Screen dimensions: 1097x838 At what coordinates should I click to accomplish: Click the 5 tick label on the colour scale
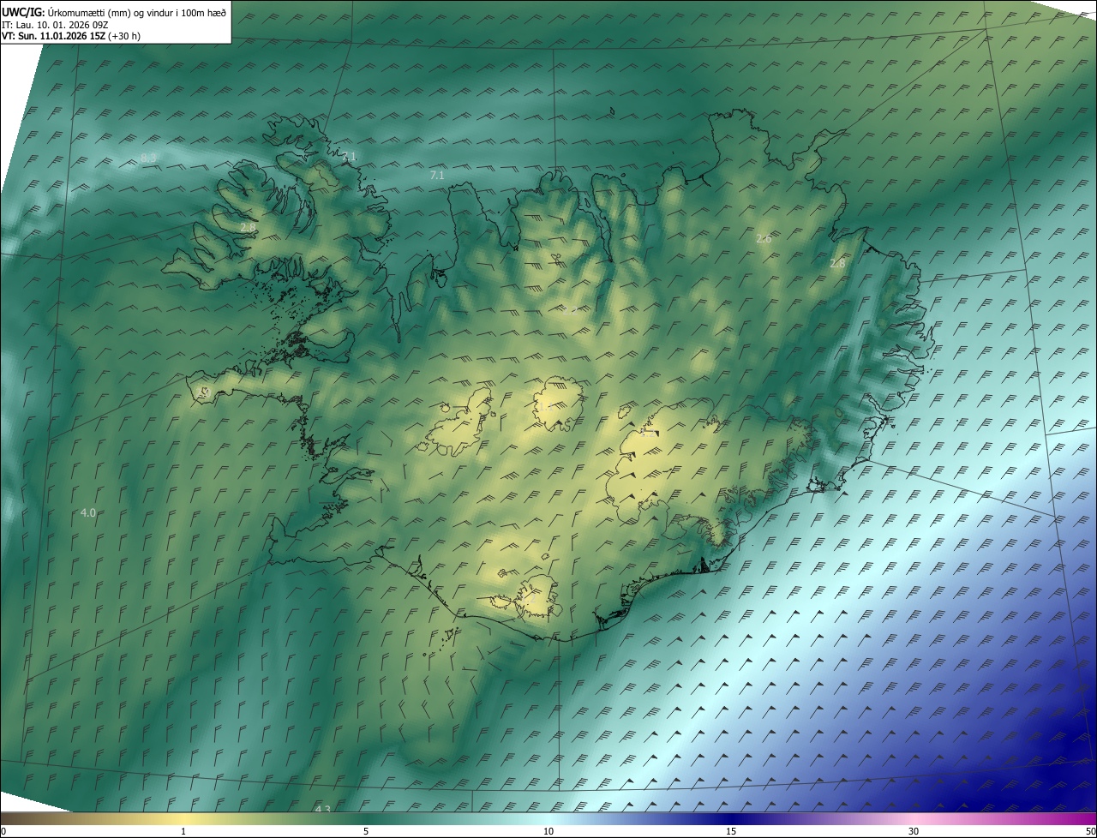pyautogui.click(x=366, y=831)
